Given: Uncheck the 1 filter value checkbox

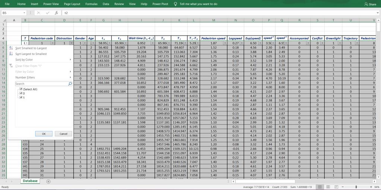Looking at the screenshot, I should 21,98.
